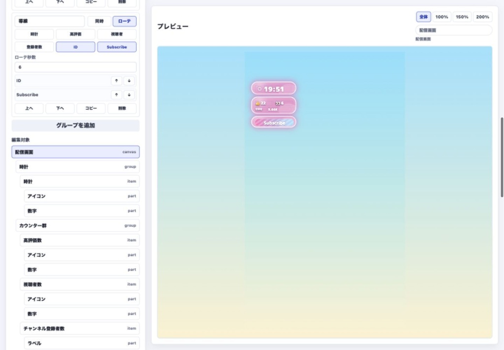Select the アイコン part under 高評価数

point(82,255)
